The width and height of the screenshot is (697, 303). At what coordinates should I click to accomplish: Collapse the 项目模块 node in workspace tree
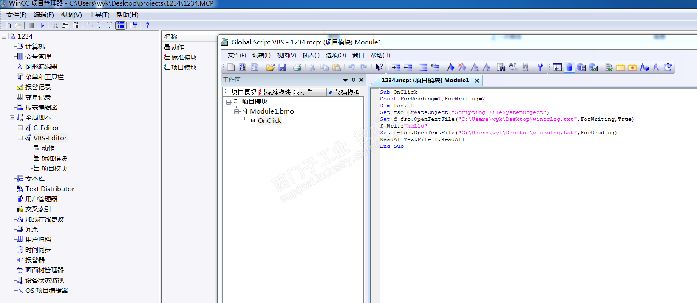[229, 102]
